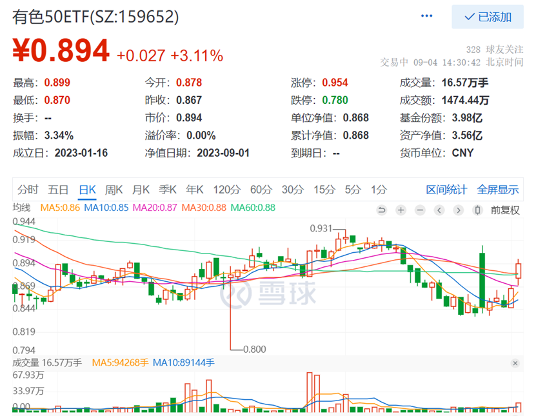Select the 月K monthly candlestick tab
The width and height of the screenshot is (536, 416).
point(141,190)
